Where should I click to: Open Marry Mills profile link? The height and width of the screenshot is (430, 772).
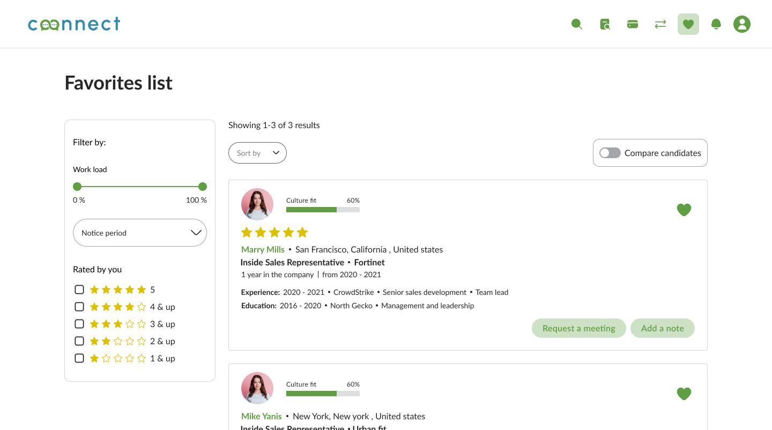(x=263, y=249)
